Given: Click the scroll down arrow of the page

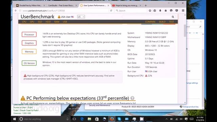Looking at the screenshot, I should pyautogui.click(x=185, y=103).
